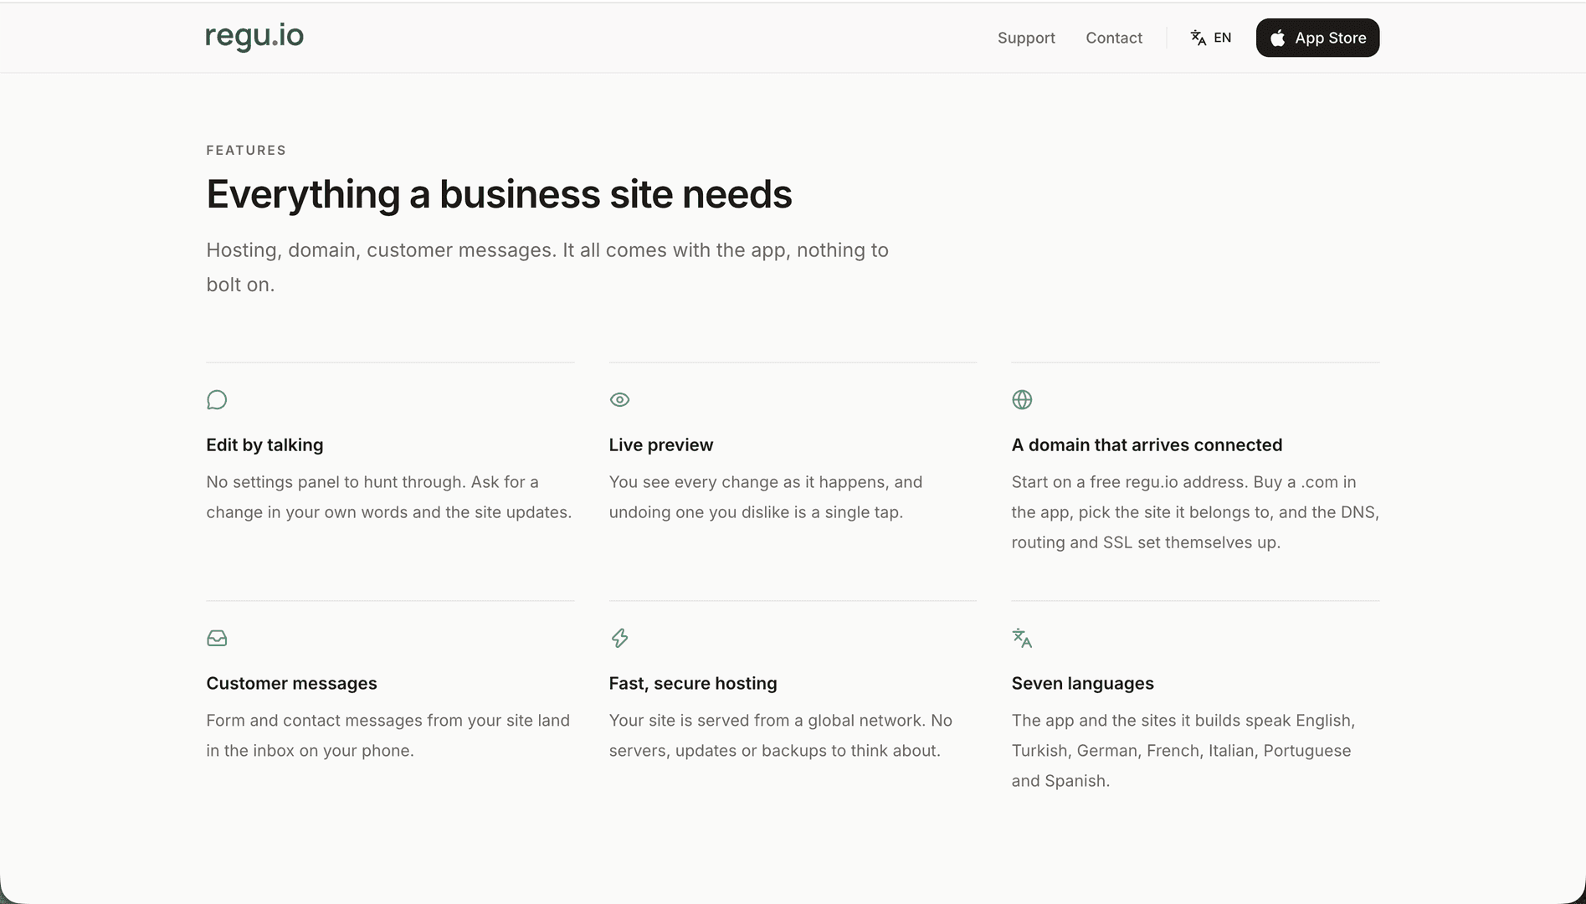Click the regu.io logo

coord(254,37)
